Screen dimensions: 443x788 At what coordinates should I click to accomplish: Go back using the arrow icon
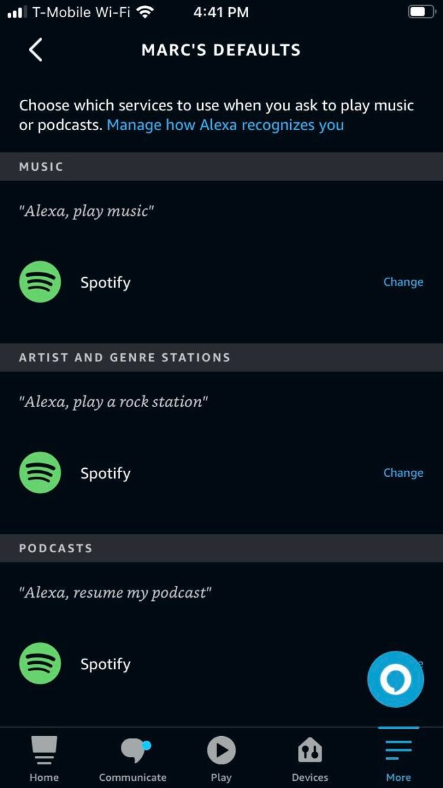(35, 50)
